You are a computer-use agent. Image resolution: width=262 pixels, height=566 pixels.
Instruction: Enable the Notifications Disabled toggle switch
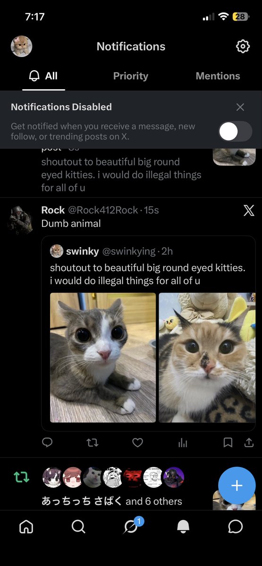[235, 132]
